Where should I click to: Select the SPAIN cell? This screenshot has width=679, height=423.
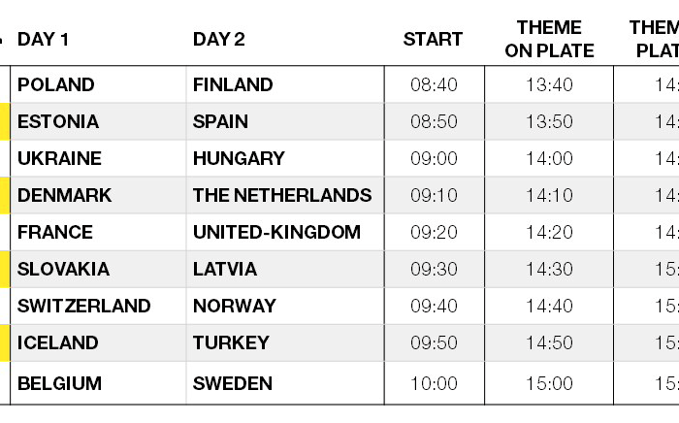(285, 121)
